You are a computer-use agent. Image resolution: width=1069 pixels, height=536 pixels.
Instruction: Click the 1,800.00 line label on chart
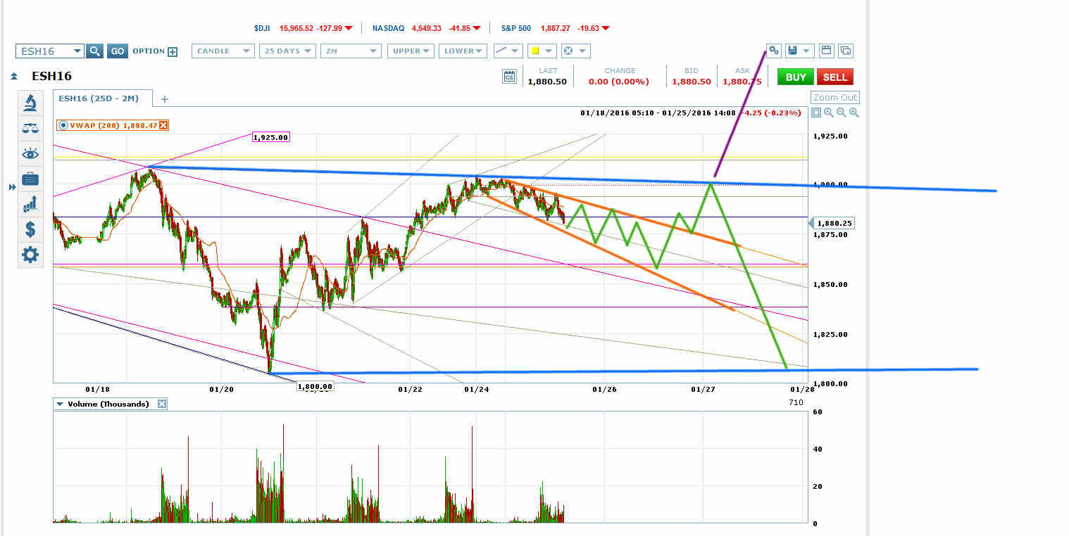[315, 386]
